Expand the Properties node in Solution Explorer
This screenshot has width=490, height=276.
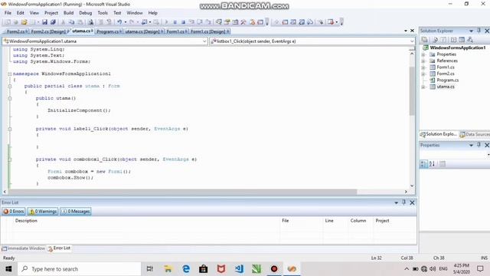coord(423,54)
